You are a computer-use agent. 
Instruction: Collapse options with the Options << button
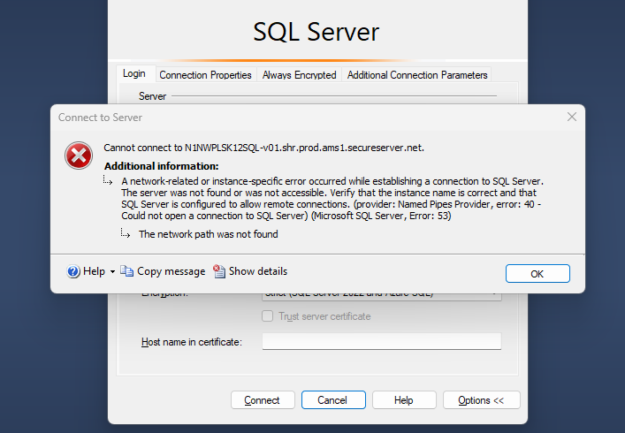481,400
